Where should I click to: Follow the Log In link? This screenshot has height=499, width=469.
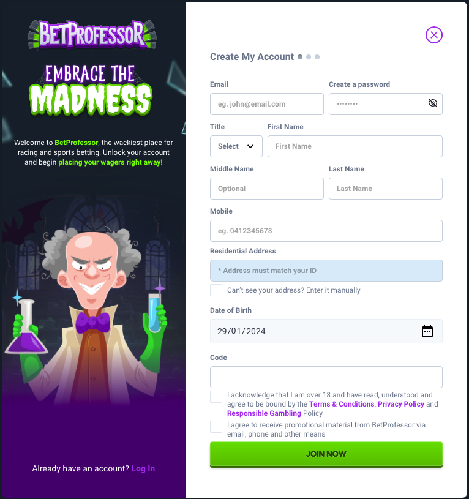143,469
